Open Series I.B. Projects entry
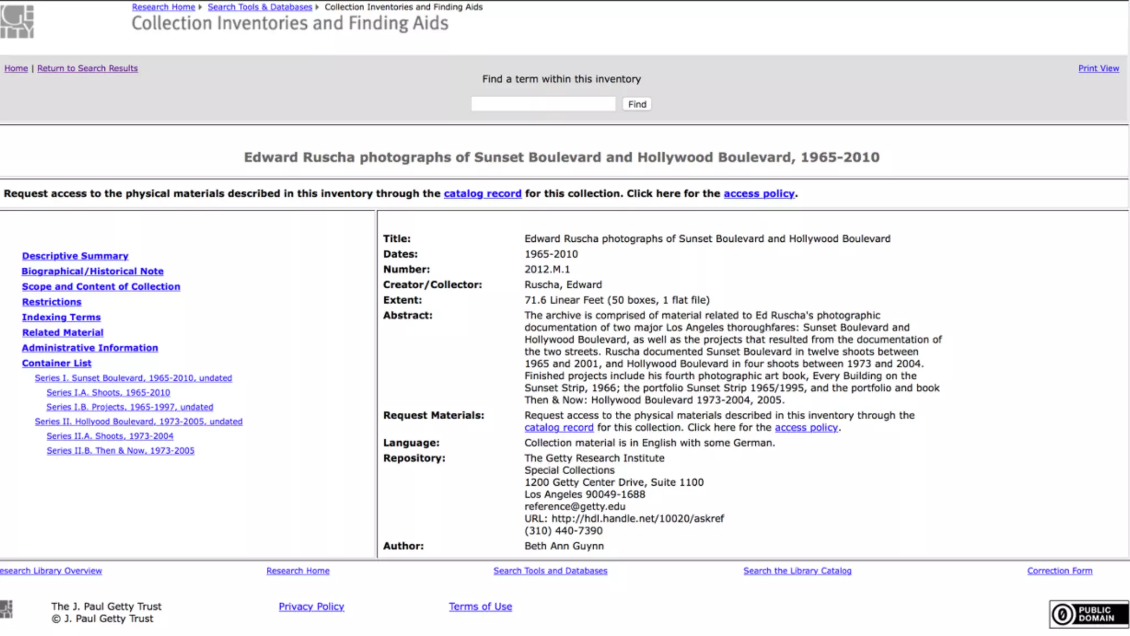Image resolution: width=1130 pixels, height=636 pixels. coord(130,407)
